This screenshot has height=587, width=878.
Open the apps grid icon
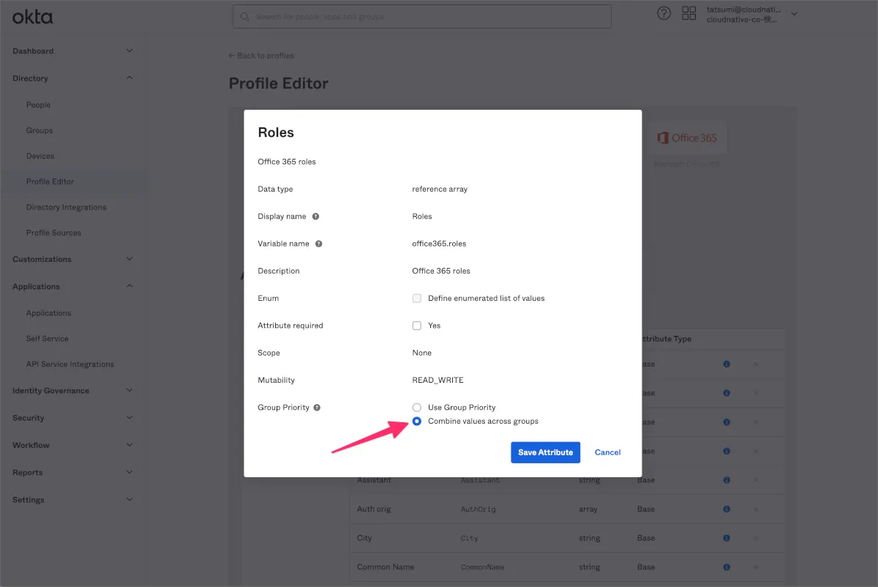tap(688, 13)
